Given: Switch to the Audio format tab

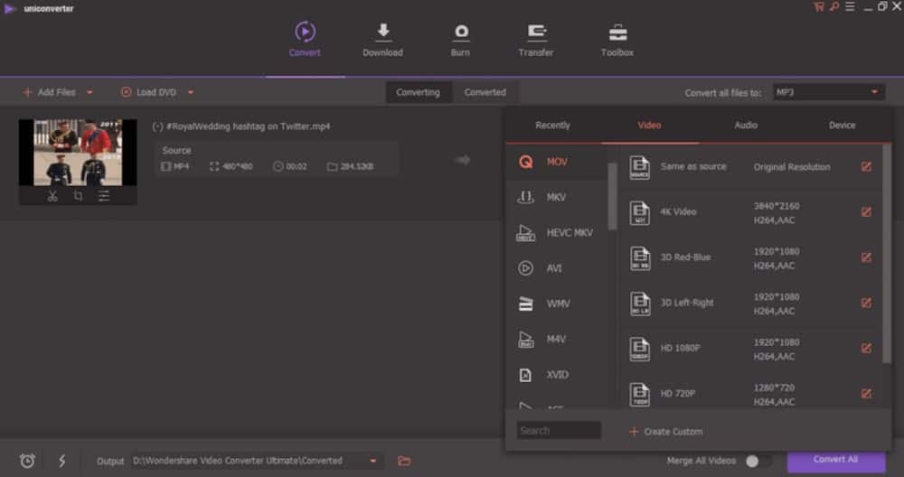Looking at the screenshot, I should coord(746,126).
